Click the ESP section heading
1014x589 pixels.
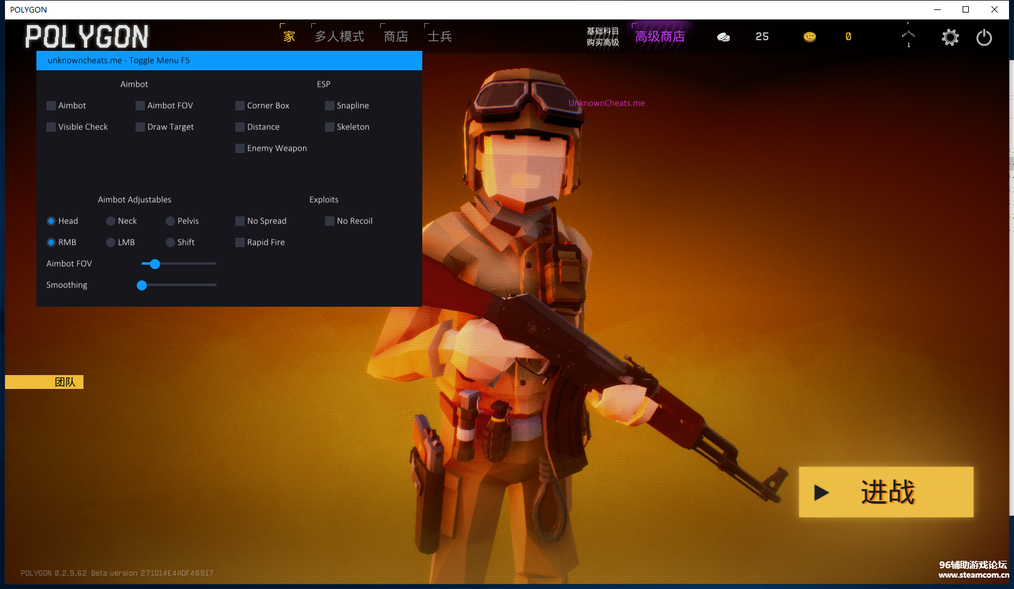tap(323, 85)
